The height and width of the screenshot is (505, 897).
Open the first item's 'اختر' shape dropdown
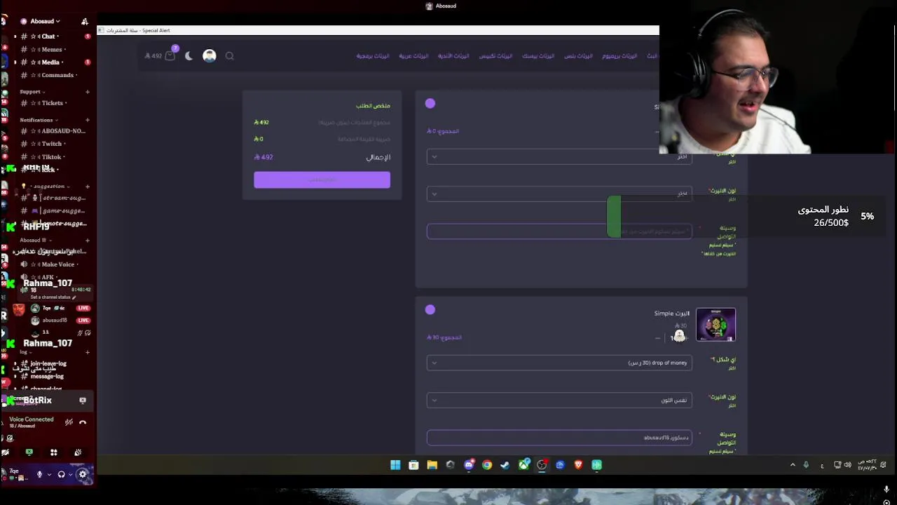(559, 156)
